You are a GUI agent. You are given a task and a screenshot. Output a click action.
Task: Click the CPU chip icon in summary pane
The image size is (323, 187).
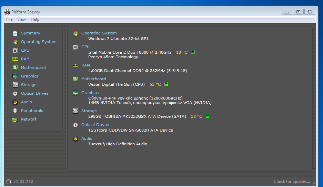(75, 47)
